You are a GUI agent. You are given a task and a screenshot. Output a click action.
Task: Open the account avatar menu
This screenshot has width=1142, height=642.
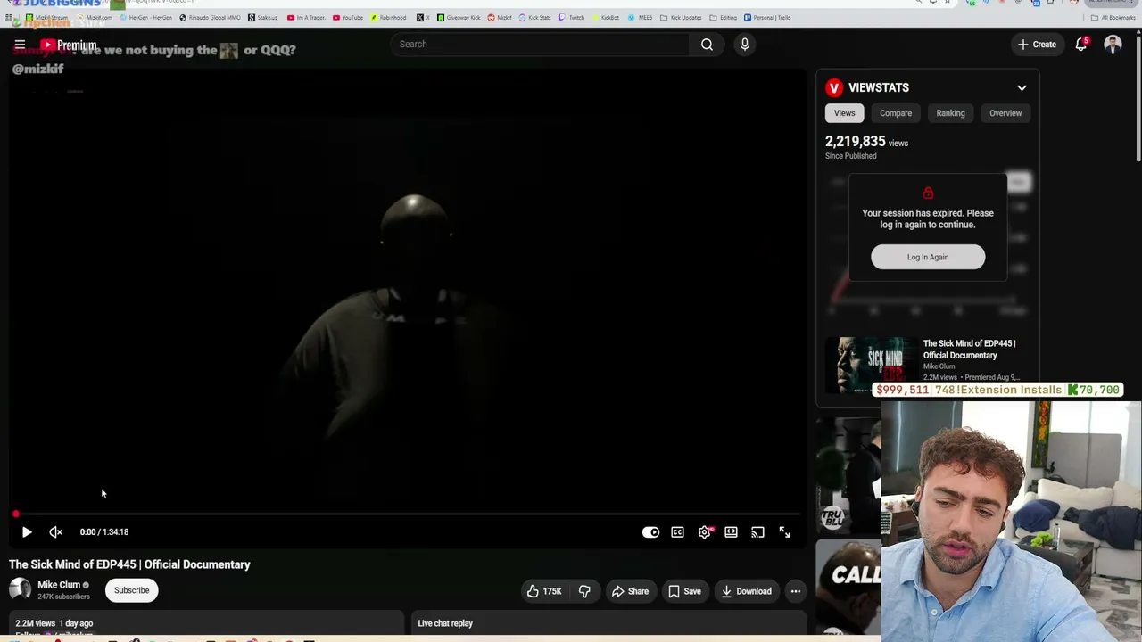coord(1113,45)
